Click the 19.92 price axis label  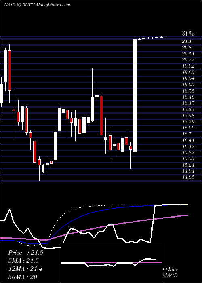188,66
